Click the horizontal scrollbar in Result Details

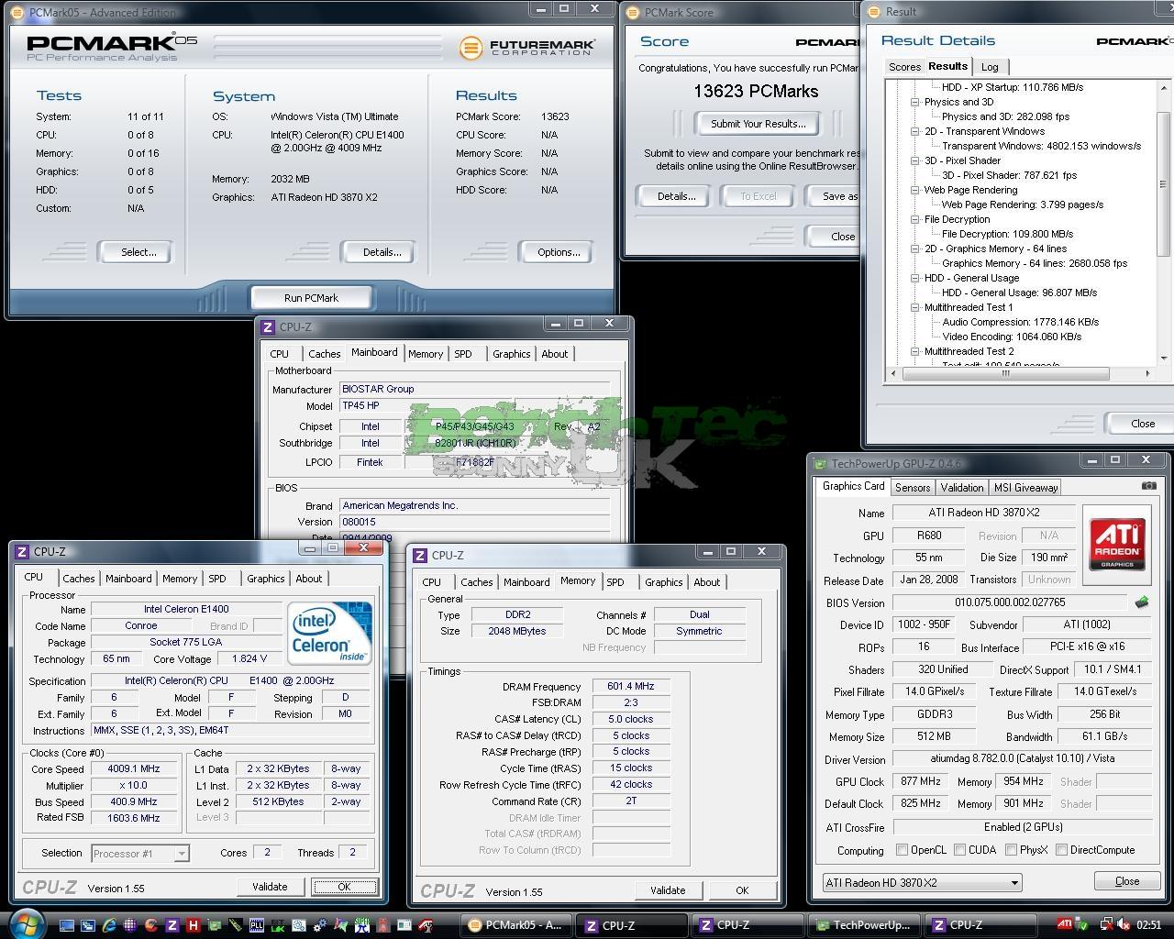pyautogui.click(x=1005, y=373)
